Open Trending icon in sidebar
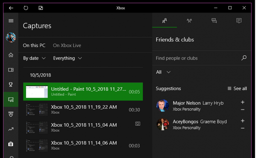 (x=11, y=129)
